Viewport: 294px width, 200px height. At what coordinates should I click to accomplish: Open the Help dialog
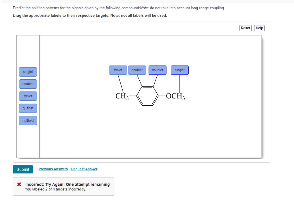259,28
